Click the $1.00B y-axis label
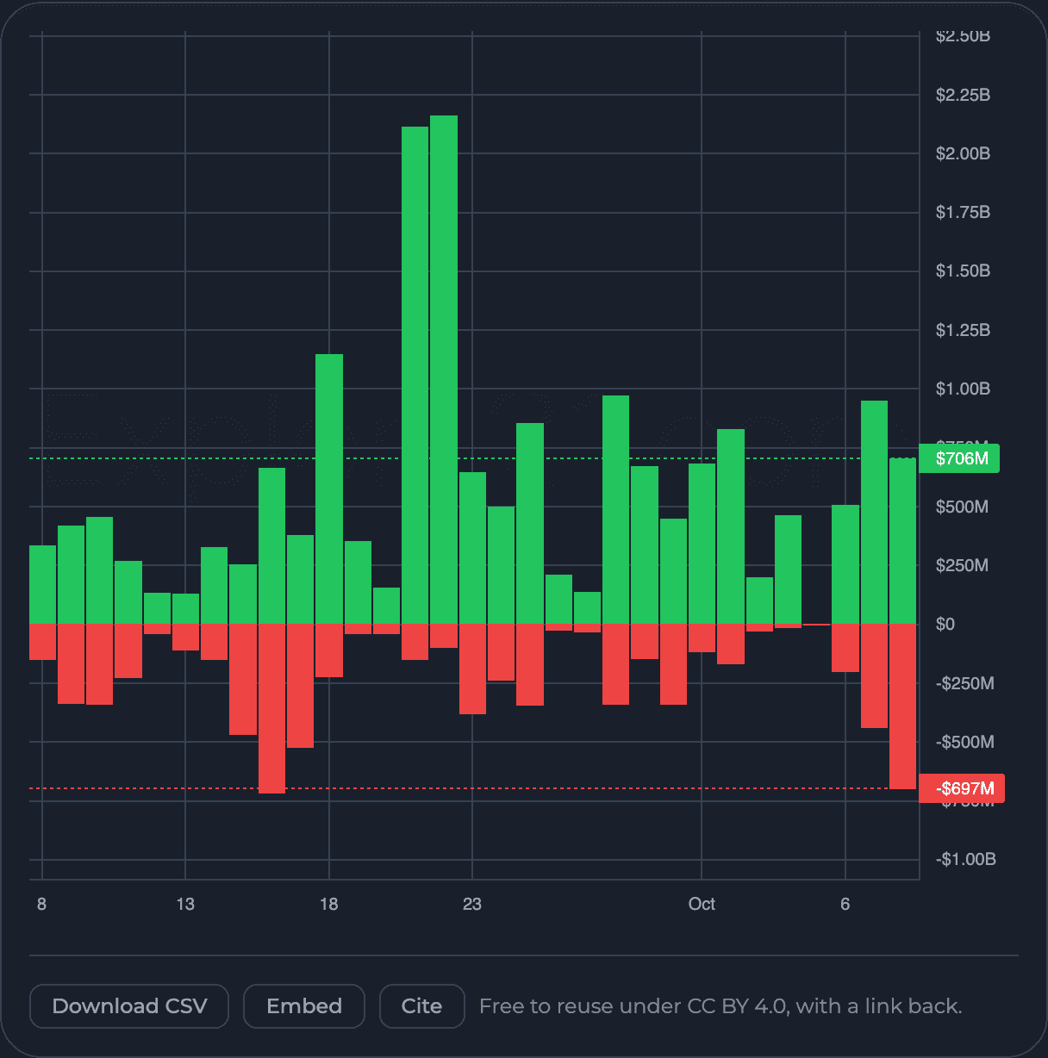Screen dimensions: 1048x1058 [963, 389]
